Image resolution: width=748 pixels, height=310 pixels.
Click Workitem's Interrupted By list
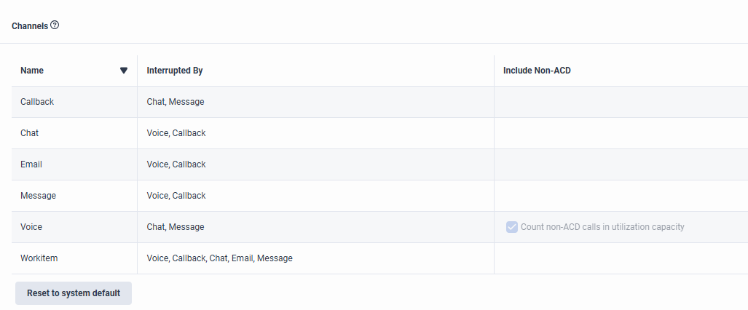(219, 258)
